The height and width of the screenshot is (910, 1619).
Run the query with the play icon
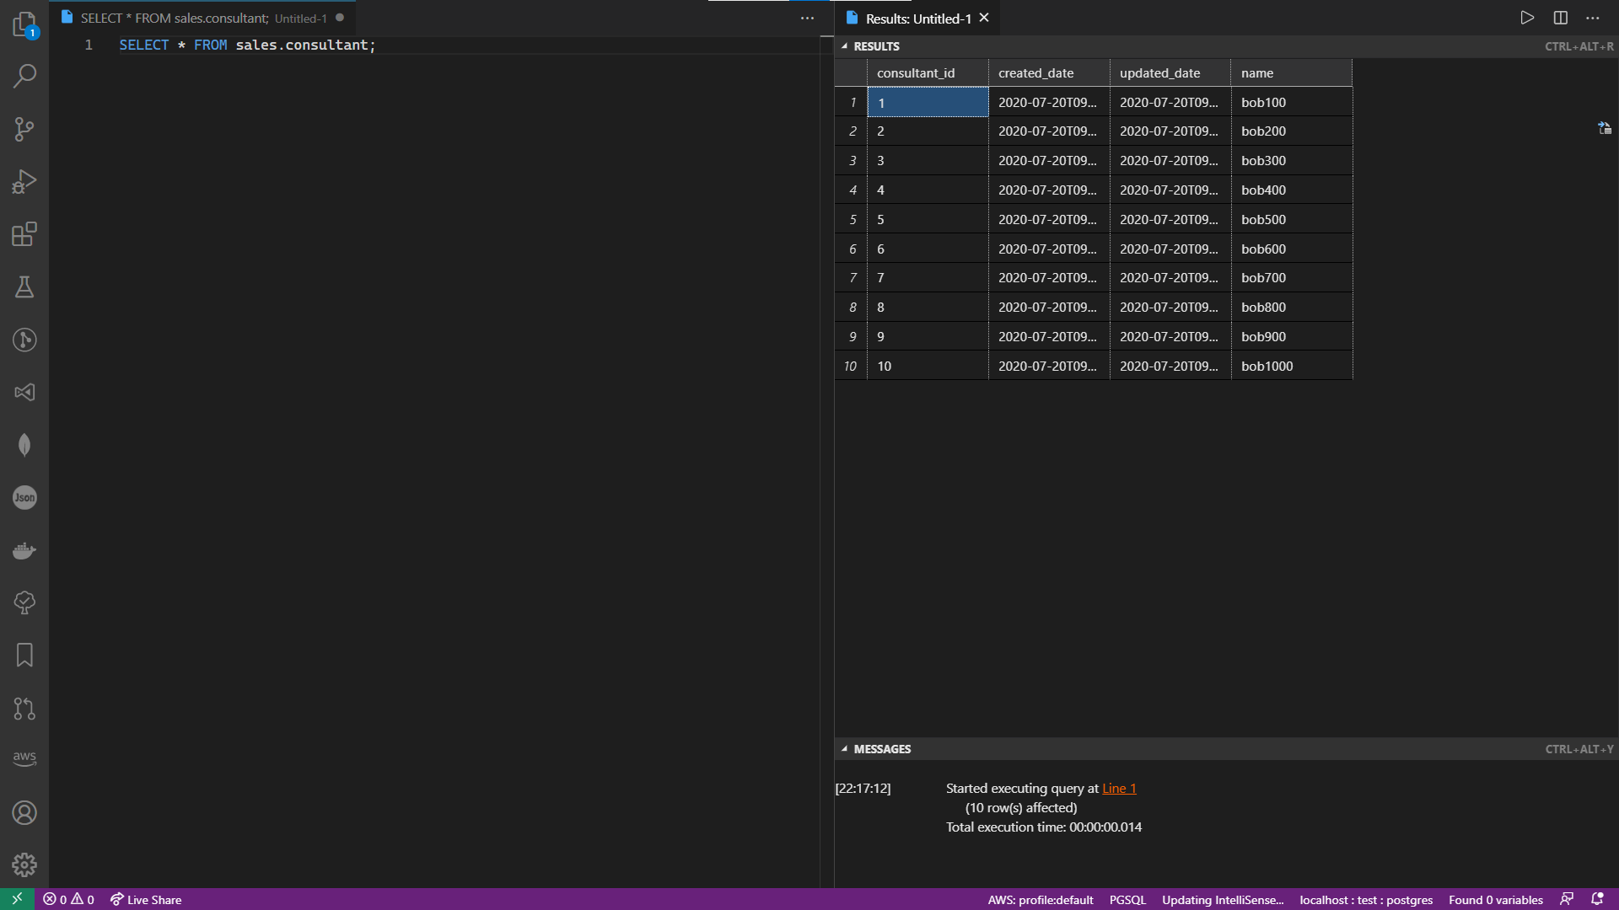1525,17
